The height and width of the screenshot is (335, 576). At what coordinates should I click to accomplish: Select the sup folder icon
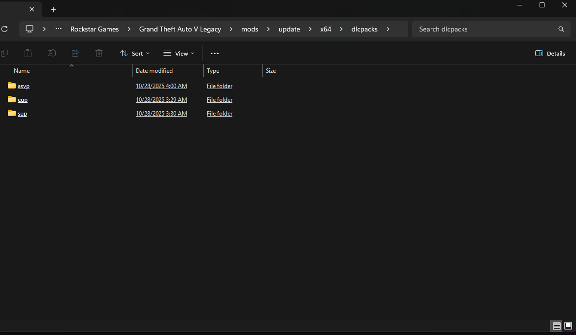tap(12, 113)
